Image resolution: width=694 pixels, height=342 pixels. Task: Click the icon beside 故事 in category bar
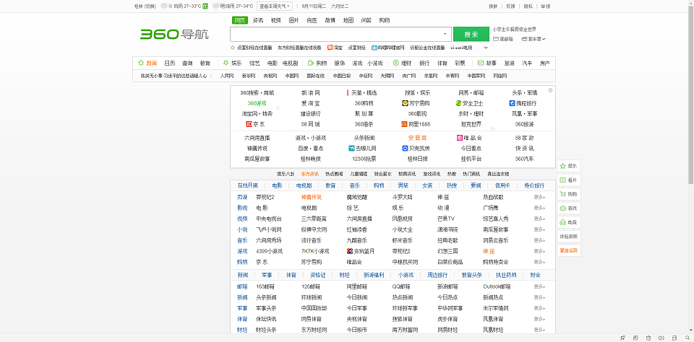(481, 63)
